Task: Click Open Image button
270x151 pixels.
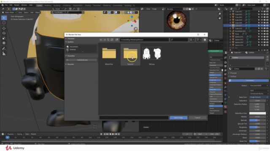Action: (x=178, y=118)
